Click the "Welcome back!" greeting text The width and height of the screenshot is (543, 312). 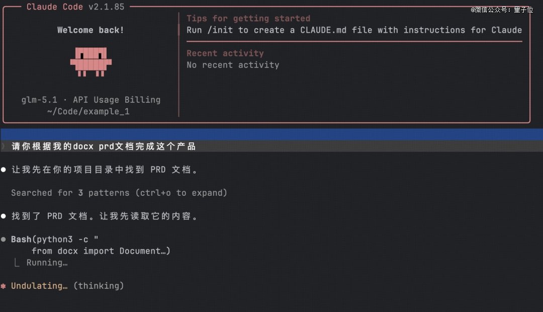[90, 30]
